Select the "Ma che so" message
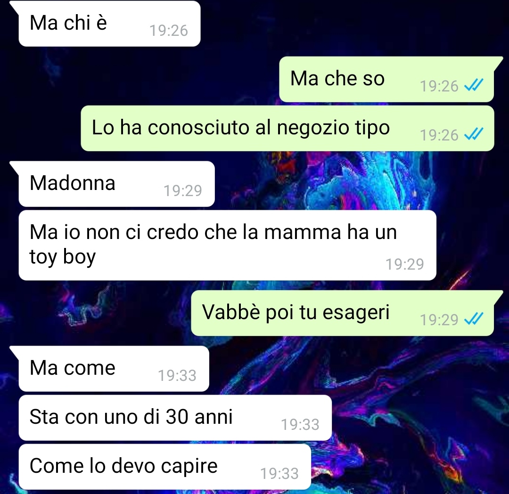 (x=386, y=79)
